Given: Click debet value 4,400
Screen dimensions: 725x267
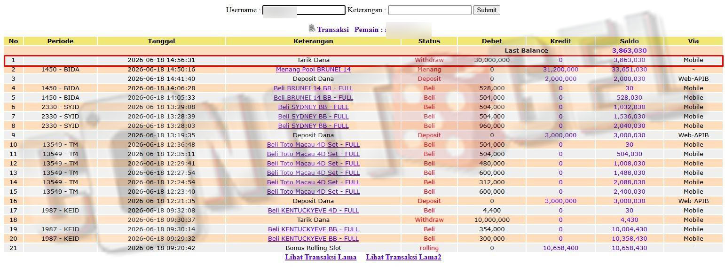Looking at the screenshot, I should (x=492, y=210).
